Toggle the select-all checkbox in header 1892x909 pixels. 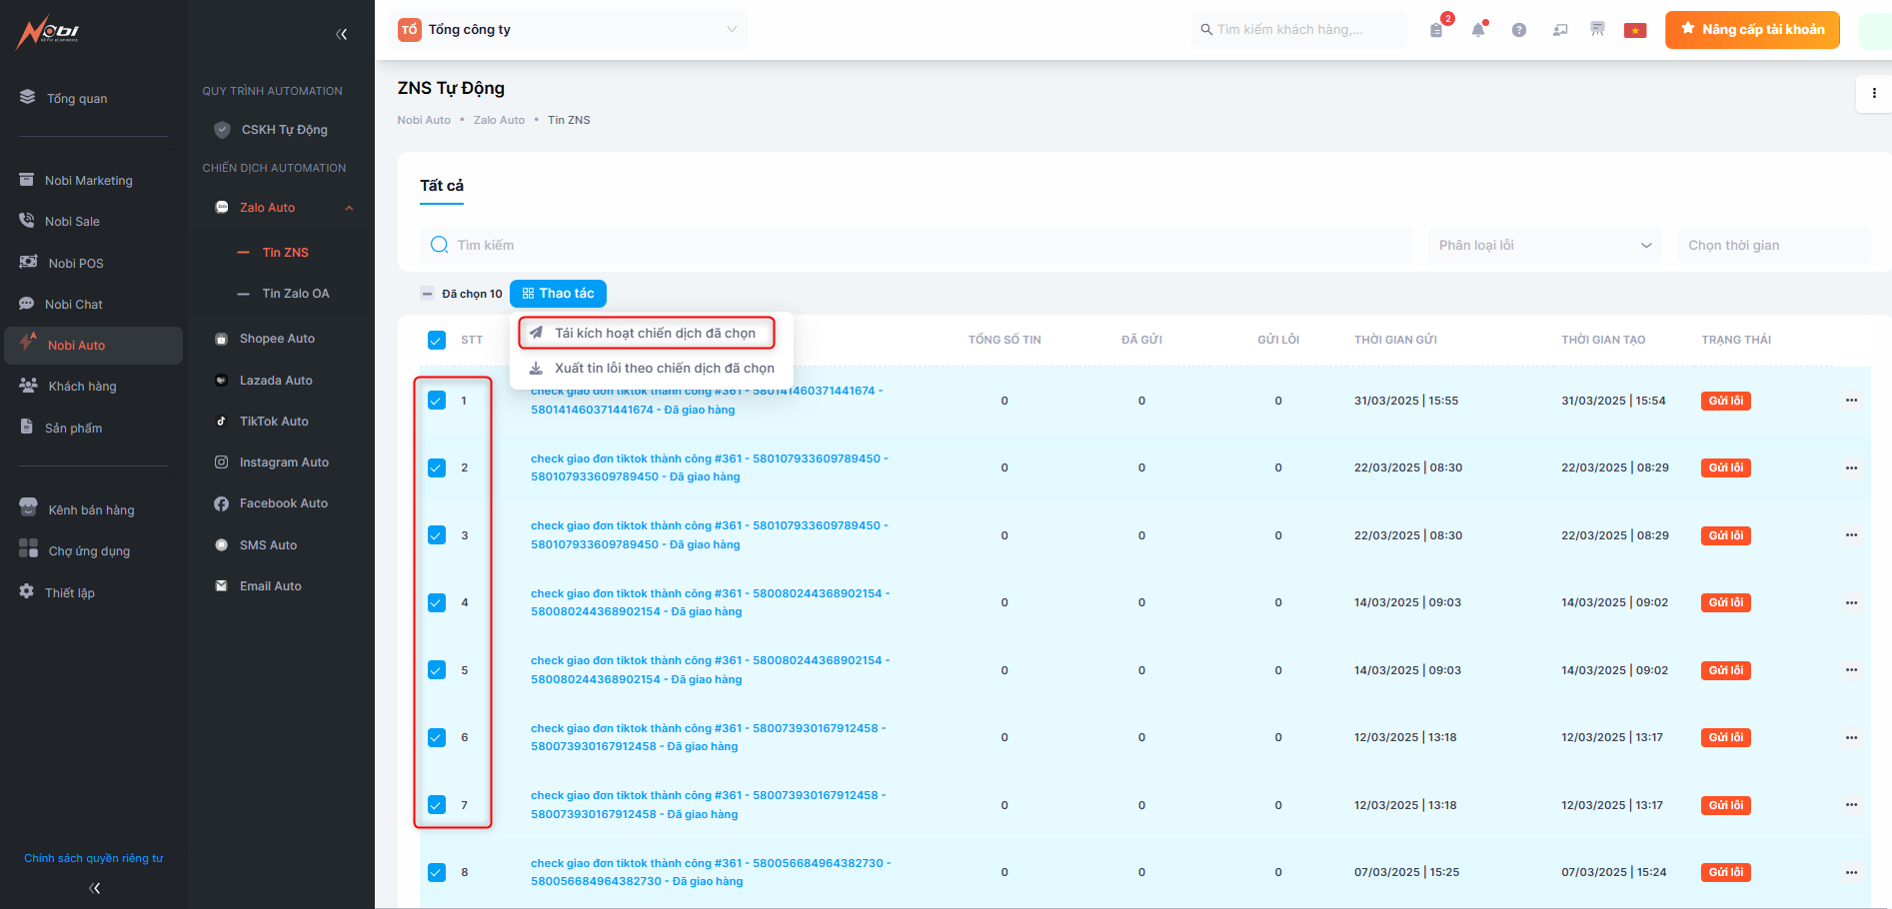coord(437,340)
